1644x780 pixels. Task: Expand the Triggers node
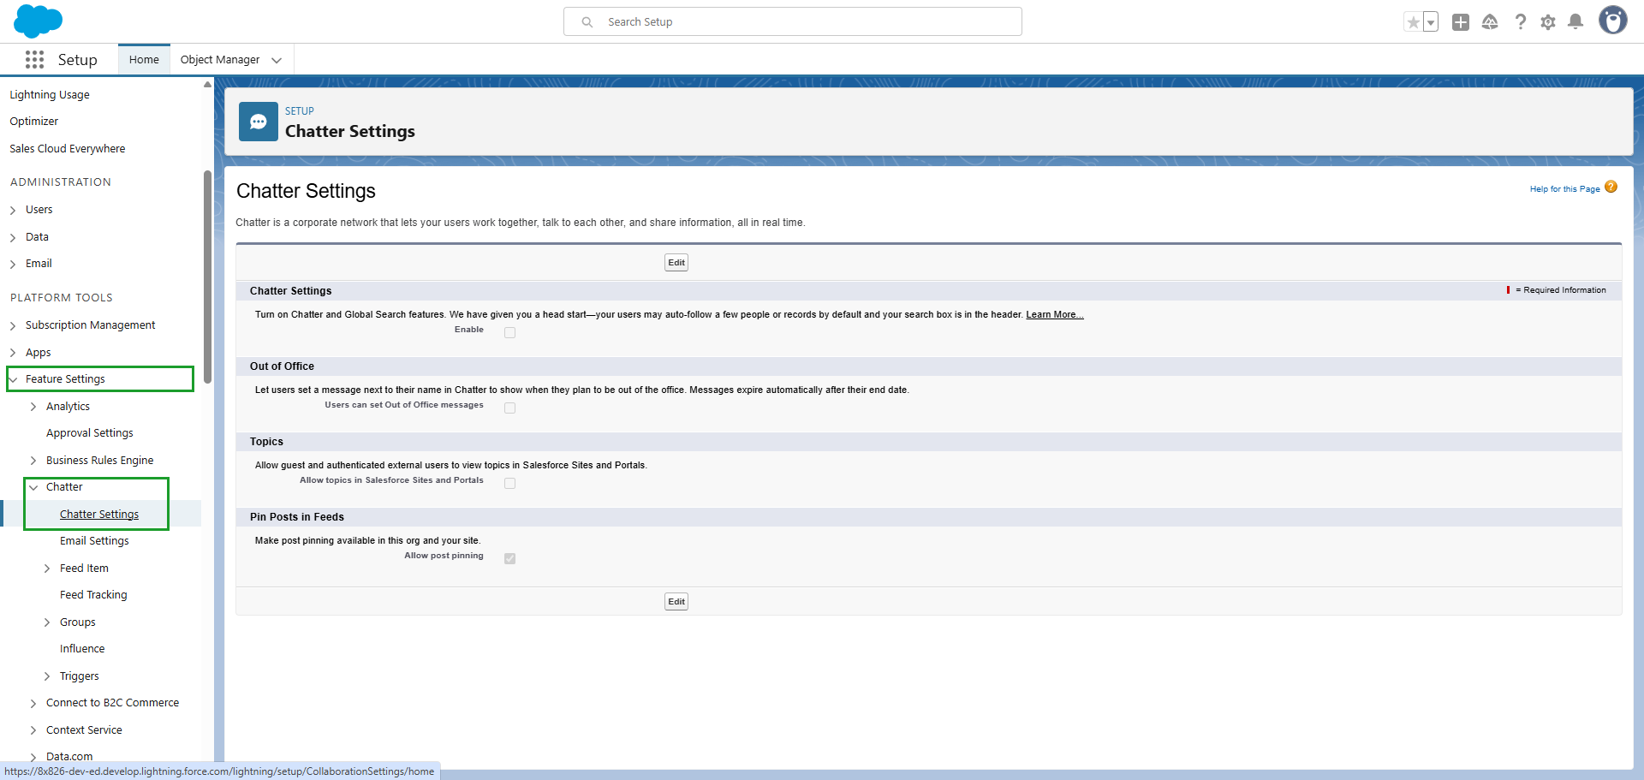(47, 676)
